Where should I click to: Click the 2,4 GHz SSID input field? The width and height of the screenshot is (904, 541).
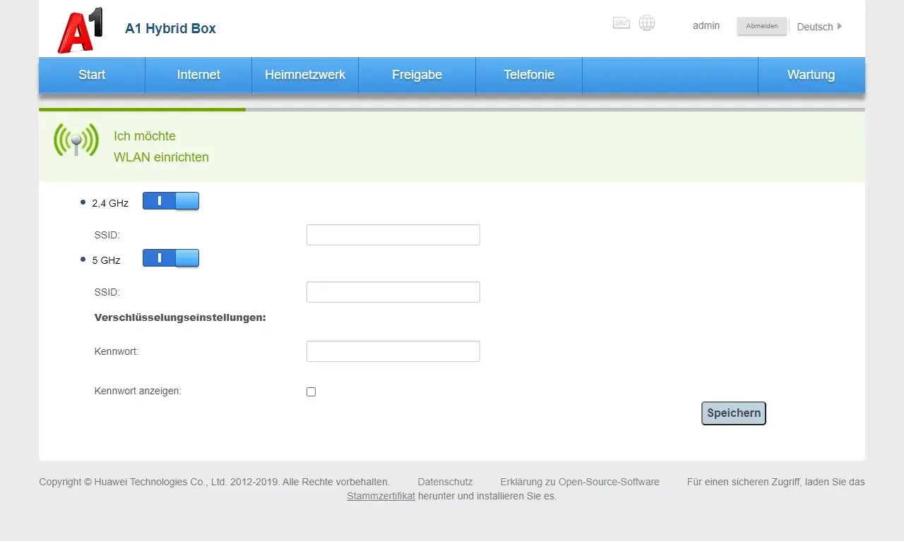click(393, 235)
